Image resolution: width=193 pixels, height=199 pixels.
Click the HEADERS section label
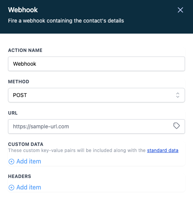(19, 176)
